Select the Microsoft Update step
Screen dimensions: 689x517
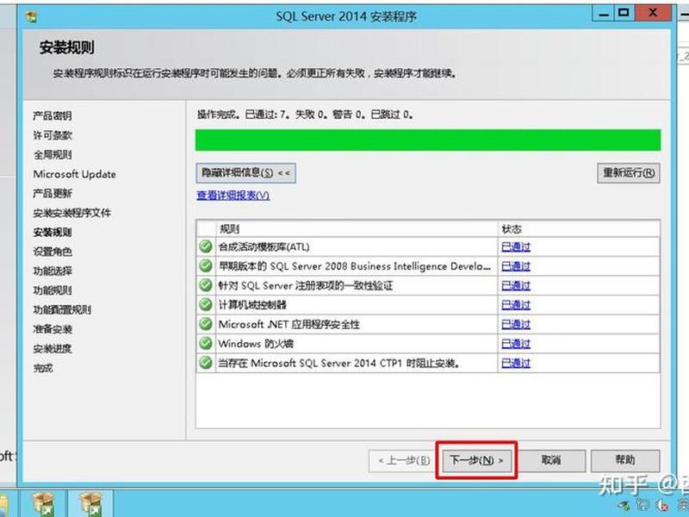pos(74,174)
